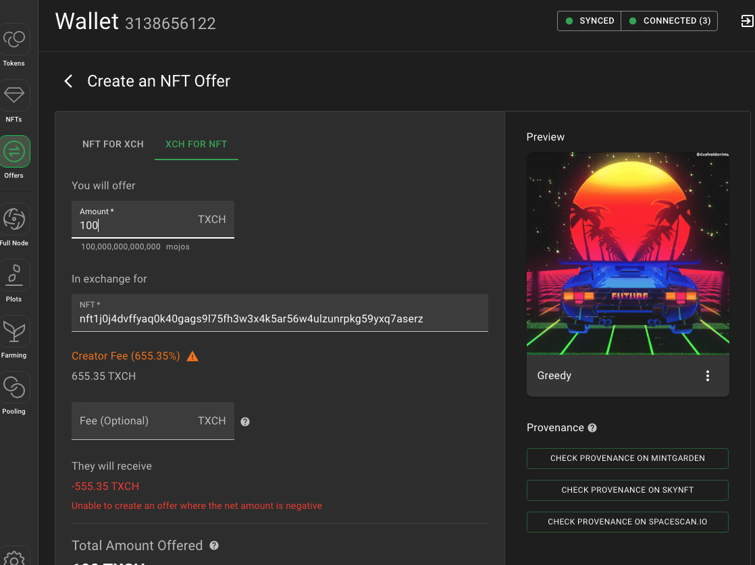This screenshot has height=565, width=755.
Task: Click Check Provenance on MintGarden button
Action: coord(627,458)
